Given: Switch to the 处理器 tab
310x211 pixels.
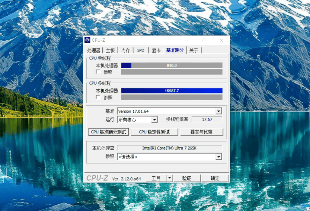Looking at the screenshot, I should point(94,50).
